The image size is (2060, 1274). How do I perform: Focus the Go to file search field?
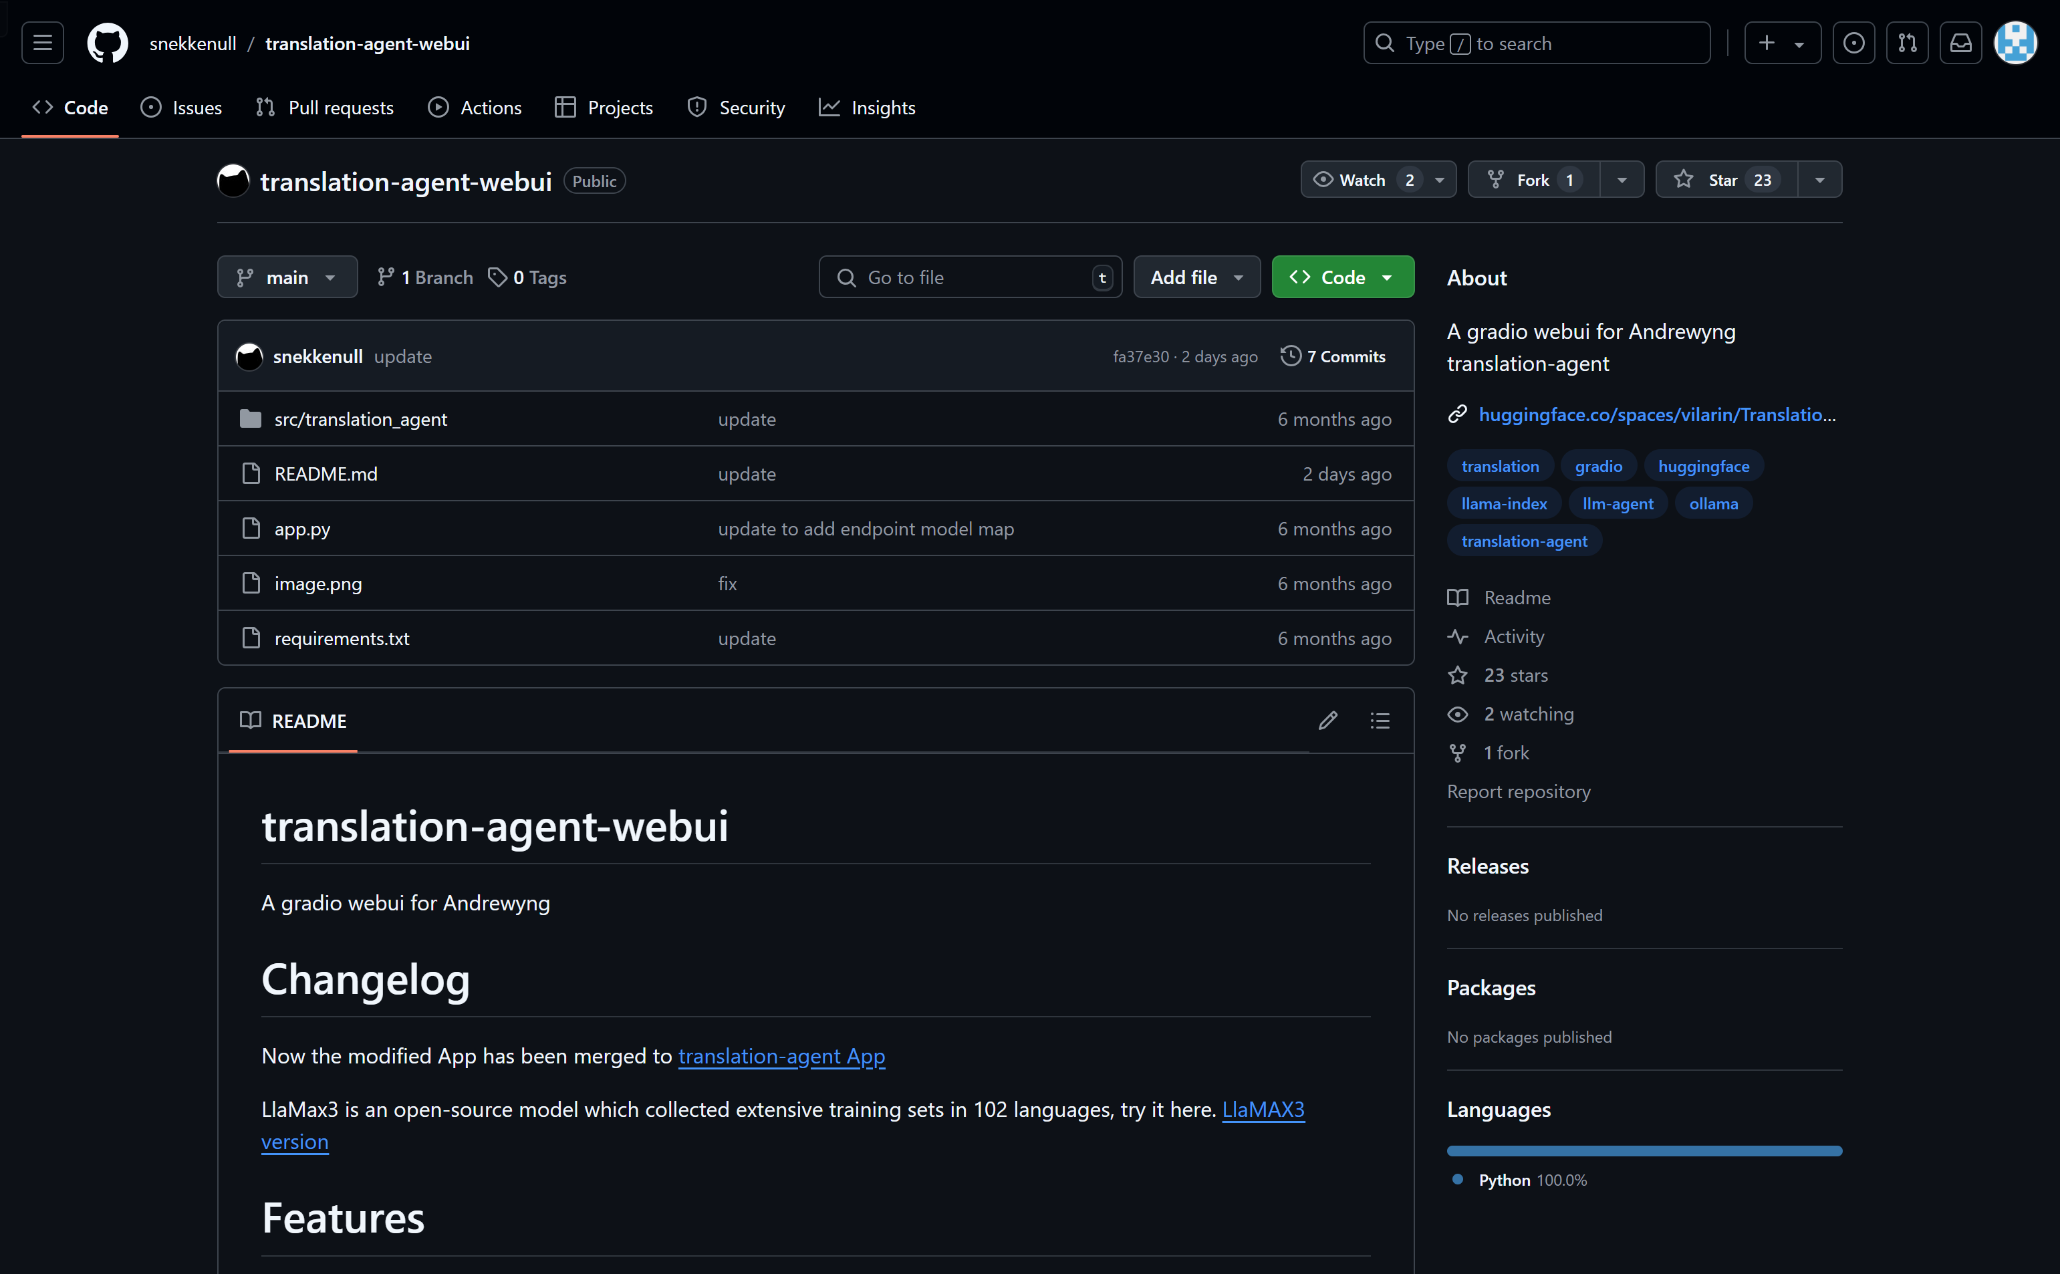[x=970, y=277]
